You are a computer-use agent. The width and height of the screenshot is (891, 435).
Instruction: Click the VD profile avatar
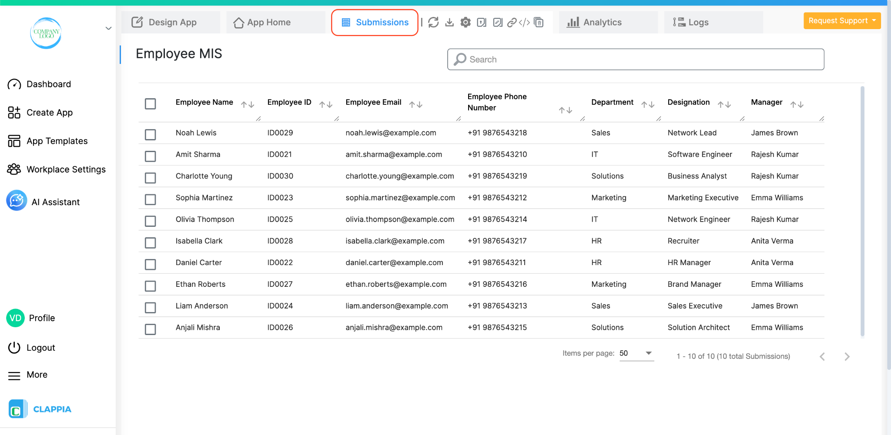pos(15,318)
